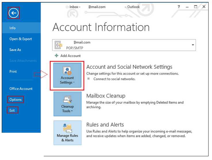The image size is (212, 160).
Task: Click the mail account cabinet icon
Action: point(58,45)
